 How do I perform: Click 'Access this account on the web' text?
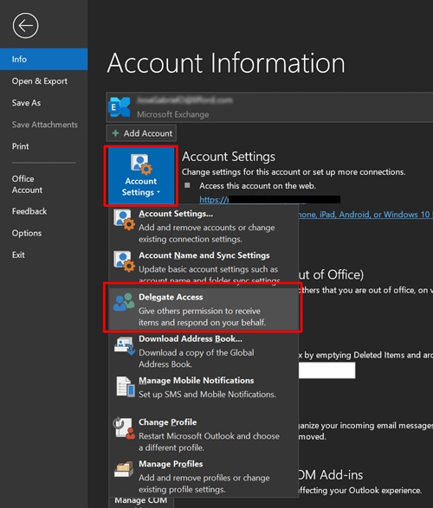(257, 186)
